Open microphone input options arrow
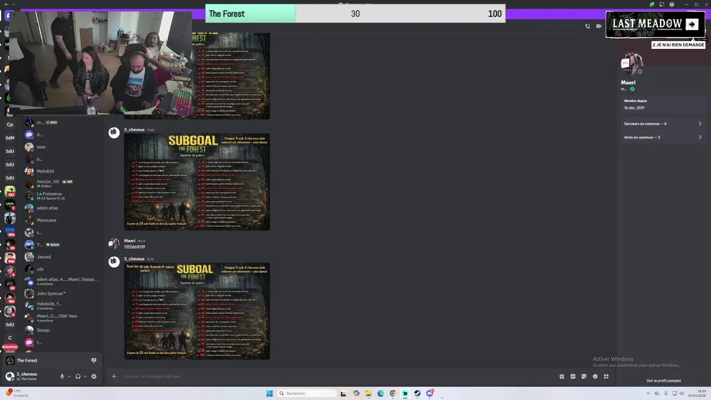This screenshot has height=400, width=711. click(x=69, y=376)
